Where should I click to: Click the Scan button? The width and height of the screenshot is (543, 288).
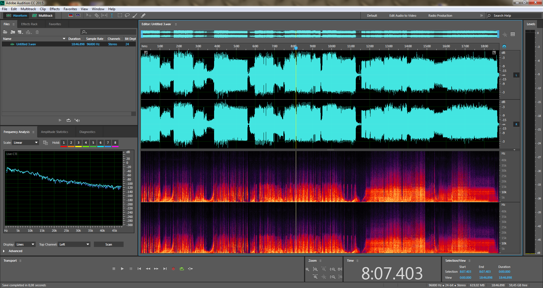click(x=109, y=244)
